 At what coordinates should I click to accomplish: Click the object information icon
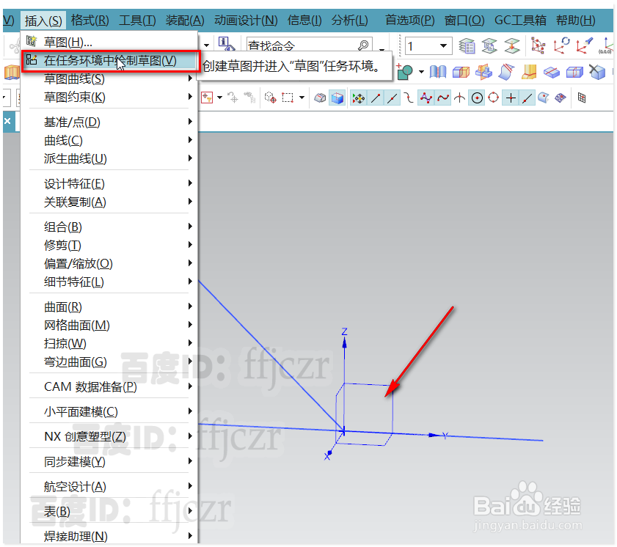tap(226, 44)
